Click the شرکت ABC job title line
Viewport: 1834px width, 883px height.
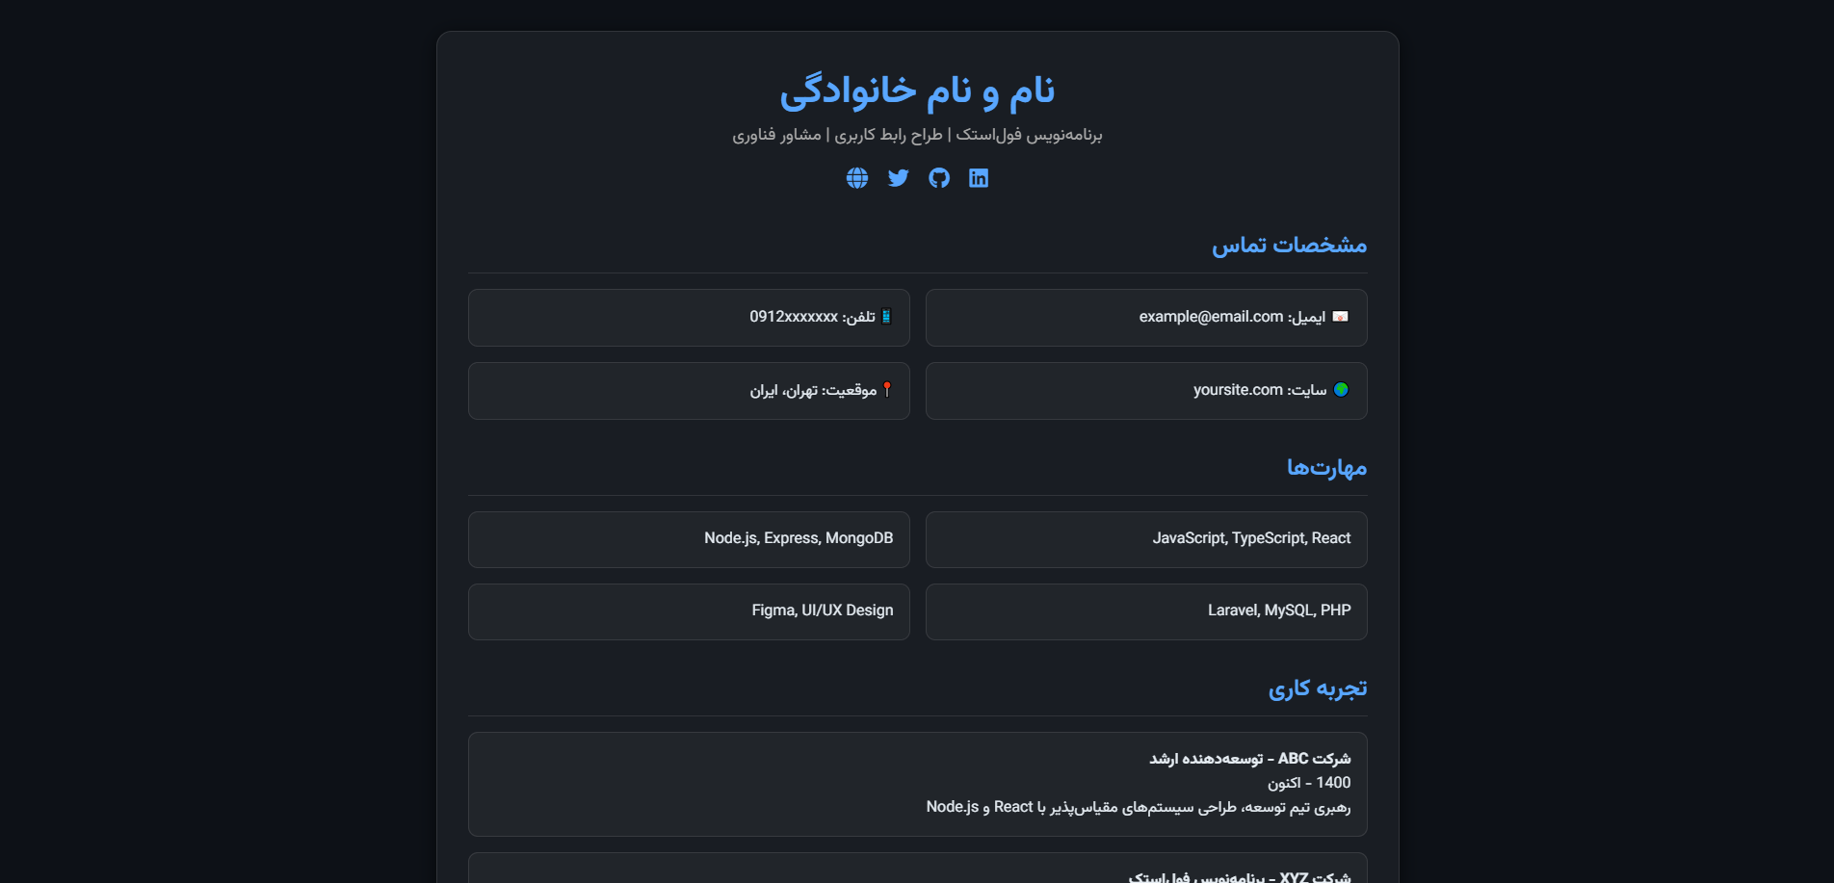pos(1249,759)
